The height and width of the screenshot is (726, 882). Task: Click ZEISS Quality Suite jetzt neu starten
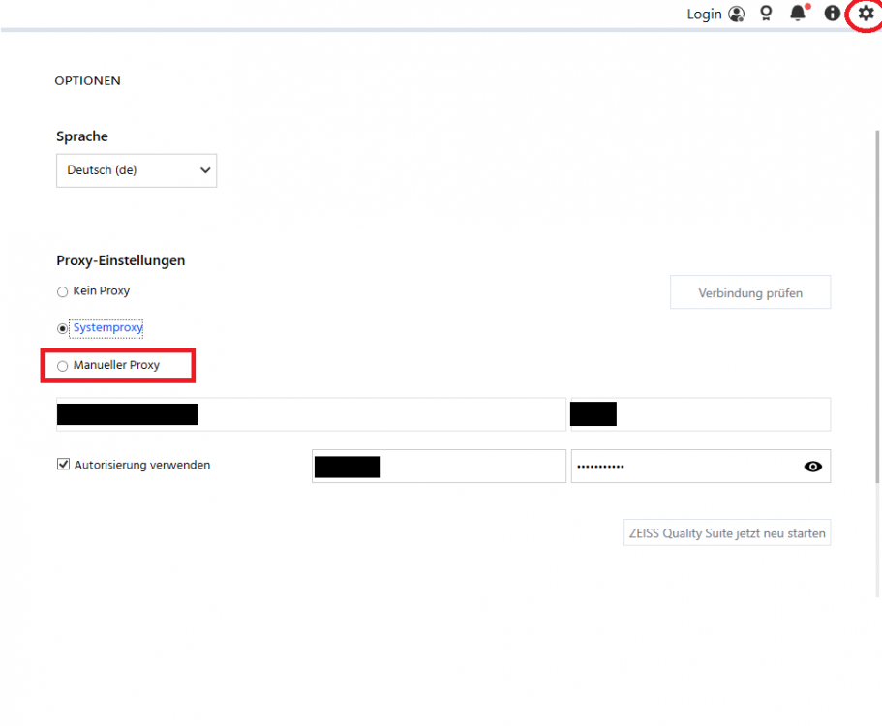(727, 533)
